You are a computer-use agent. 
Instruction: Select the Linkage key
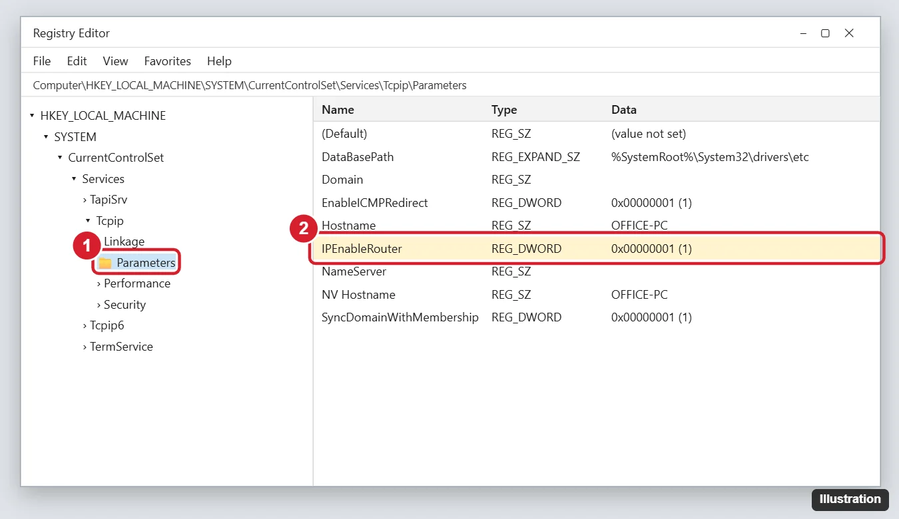[124, 242]
